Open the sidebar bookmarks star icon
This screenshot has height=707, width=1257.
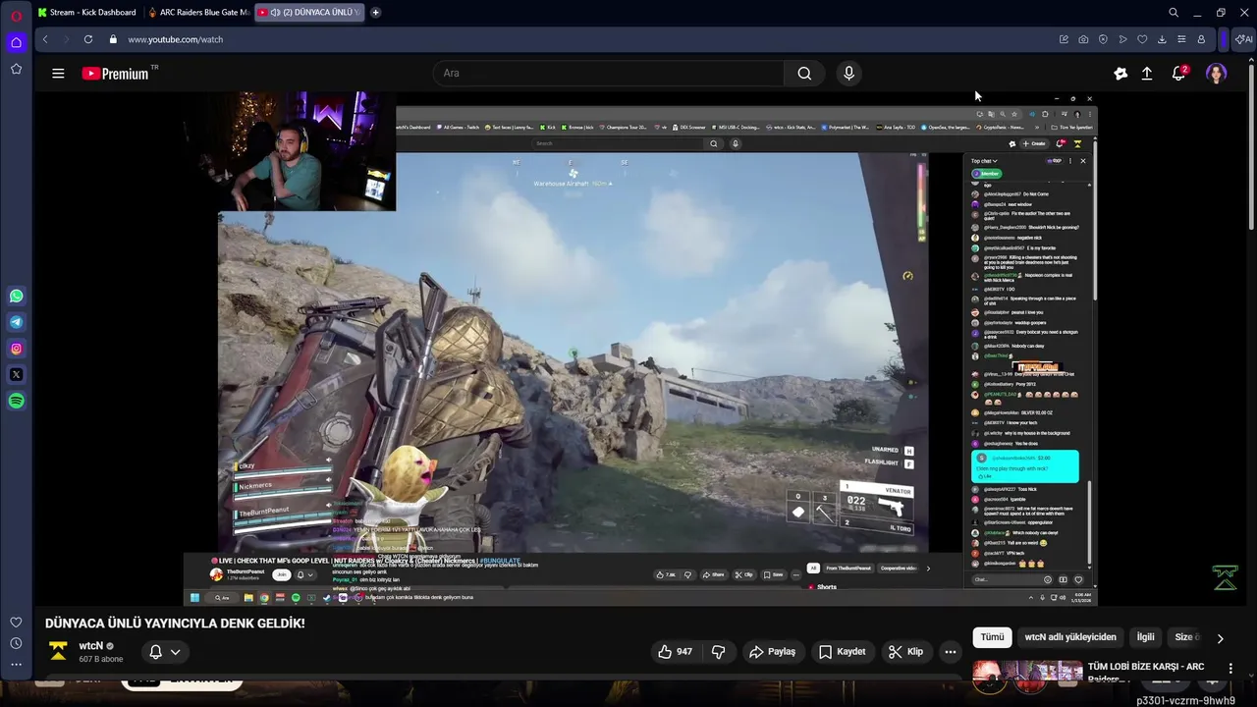click(x=16, y=69)
